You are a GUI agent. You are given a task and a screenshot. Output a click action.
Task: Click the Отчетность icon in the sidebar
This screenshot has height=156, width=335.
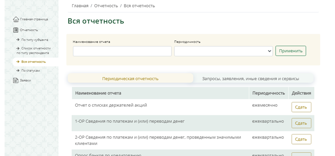[x=16, y=30]
